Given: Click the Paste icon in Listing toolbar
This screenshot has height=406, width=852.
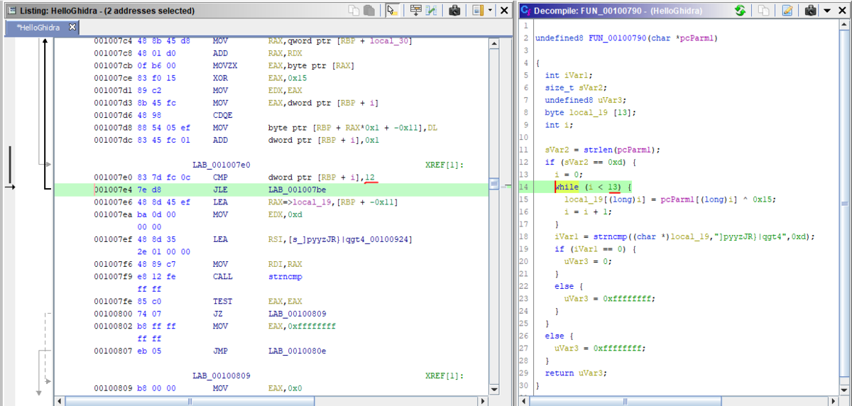Looking at the screenshot, I should (369, 11).
